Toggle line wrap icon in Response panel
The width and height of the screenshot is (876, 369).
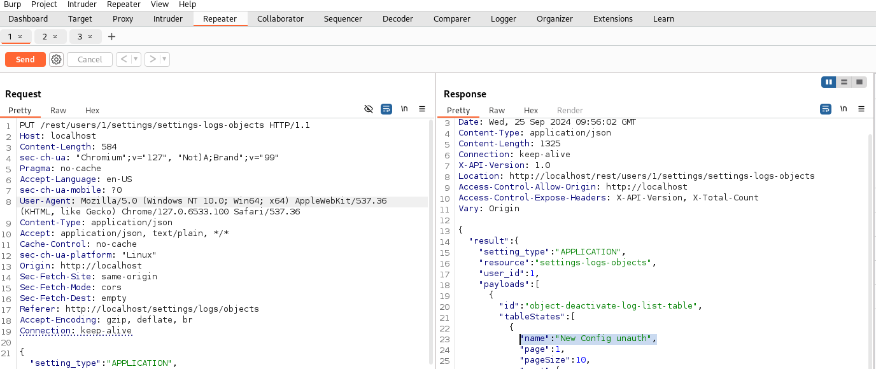[x=825, y=109]
